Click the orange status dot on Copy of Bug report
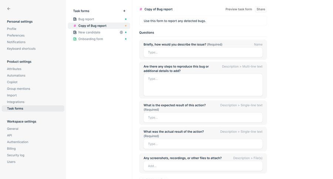The image size is (333, 179). tap(126, 26)
